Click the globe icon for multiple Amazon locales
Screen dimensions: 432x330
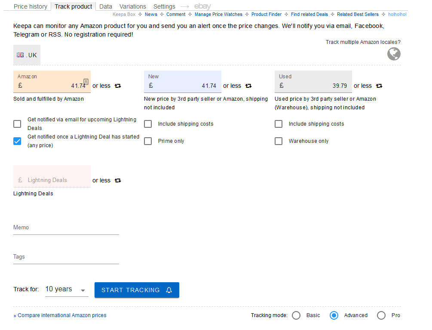[393, 54]
